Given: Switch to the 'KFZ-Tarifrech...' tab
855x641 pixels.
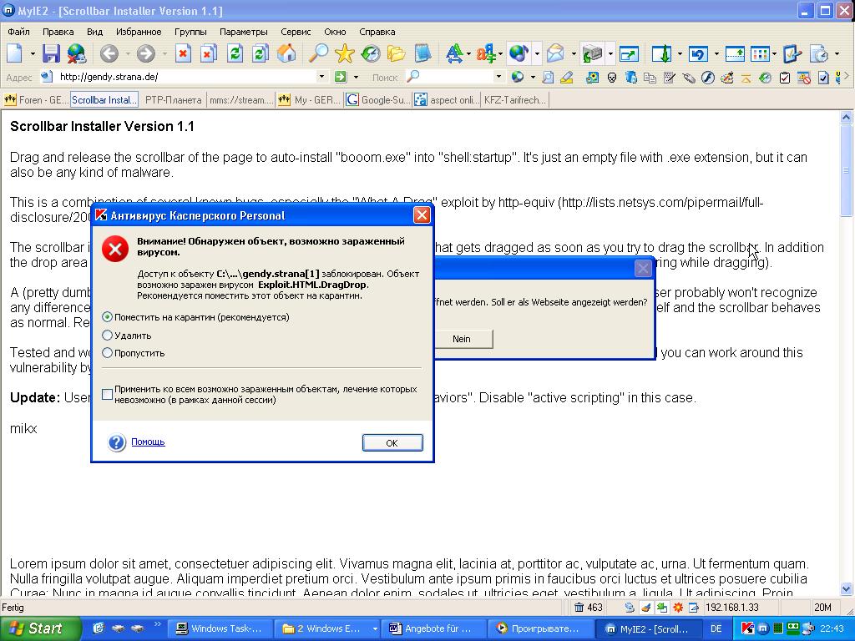Looking at the screenshot, I should pyautogui.click(x=514, y=100).
